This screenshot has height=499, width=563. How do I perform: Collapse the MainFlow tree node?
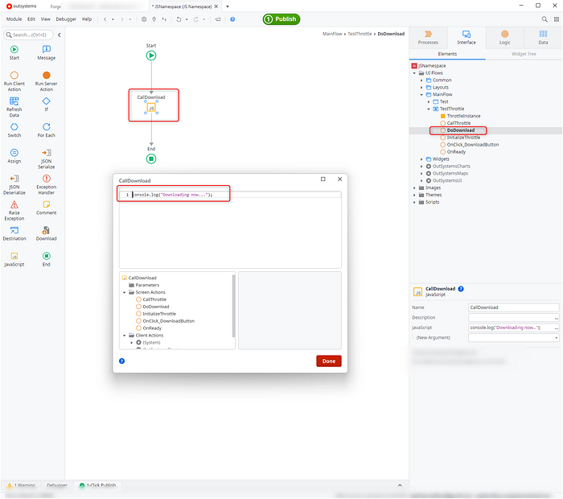422,94
